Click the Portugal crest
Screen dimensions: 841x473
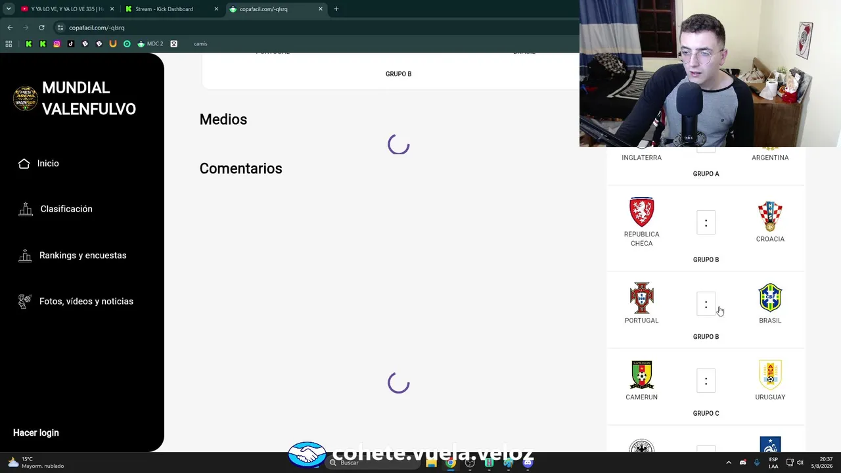click(642, 298)
